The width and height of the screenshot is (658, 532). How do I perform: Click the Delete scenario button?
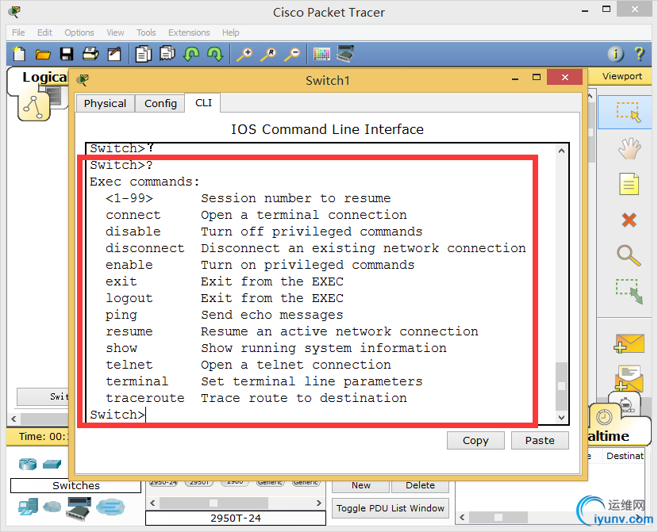click(420, 485)
